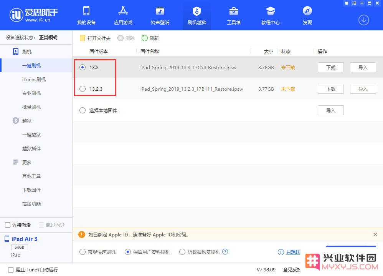Screen dimensions: 383x276
Task: Click 3.77GB size in 13.2.3 row
Action: tap(266, 89)
